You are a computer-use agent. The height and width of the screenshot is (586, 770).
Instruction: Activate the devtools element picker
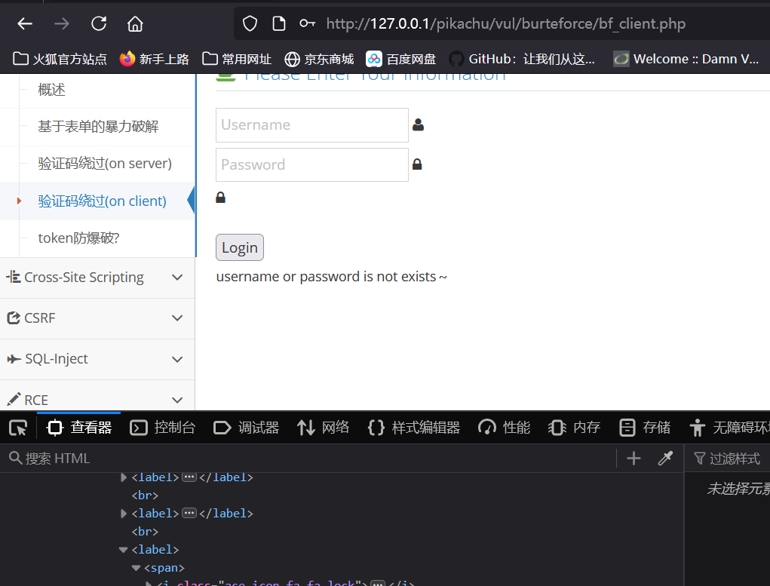coord(18,428)
